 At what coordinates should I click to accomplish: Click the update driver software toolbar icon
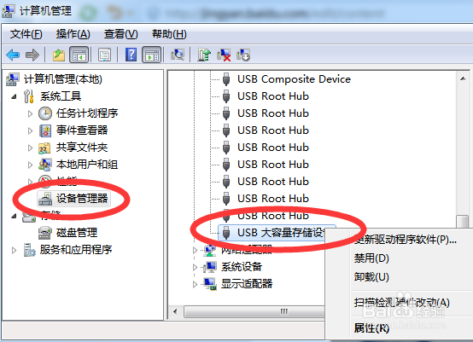[204, 55]
